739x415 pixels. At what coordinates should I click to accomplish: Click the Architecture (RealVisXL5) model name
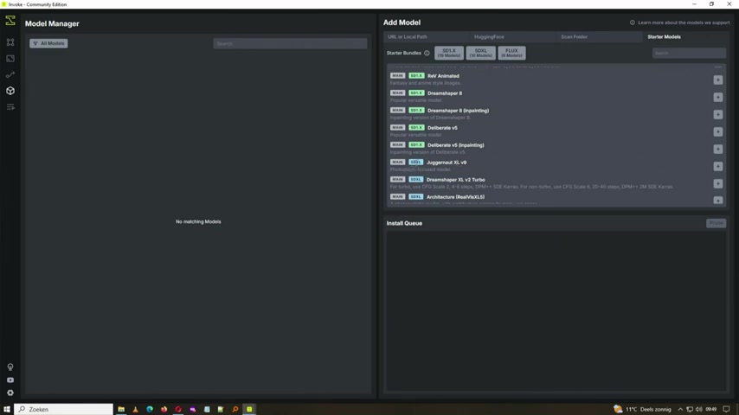tap(455, 197)
